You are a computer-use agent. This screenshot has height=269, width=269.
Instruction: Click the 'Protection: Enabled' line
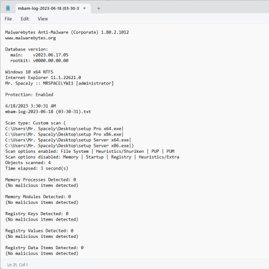click(29, 95)
